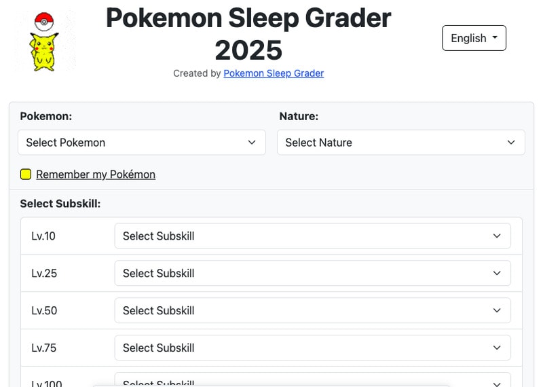Click the Lv.50 row chevron arrow
Viewport: 543px width, 387px height.
(x=497, y=310)
